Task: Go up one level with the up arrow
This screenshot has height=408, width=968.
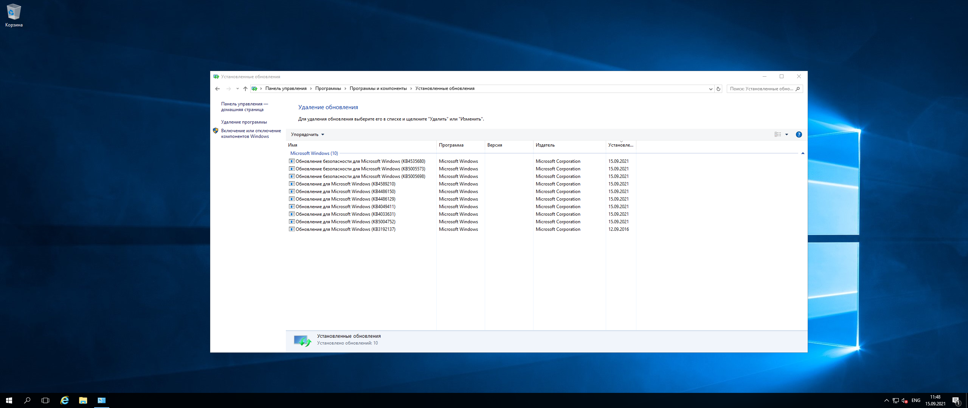Action: click(x=245, y=89)
